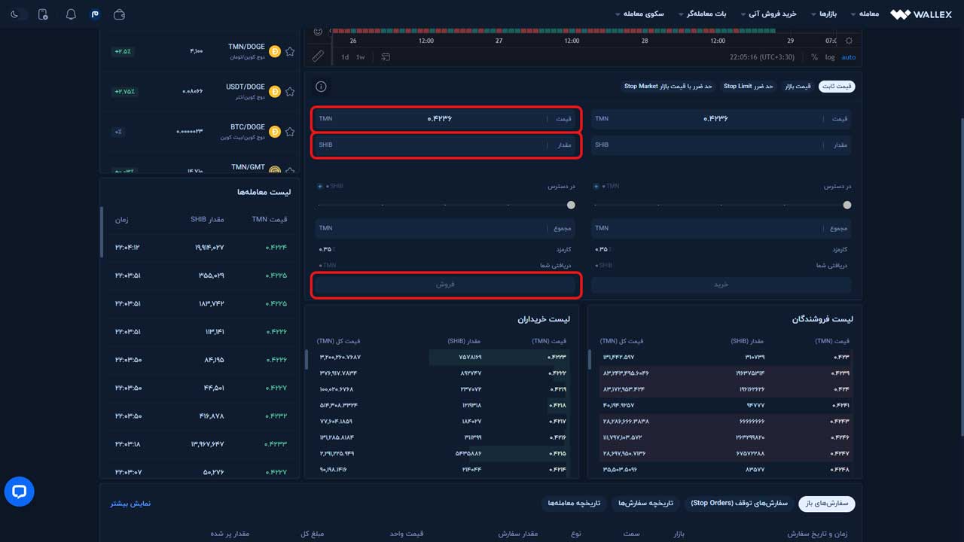Click trade row with amount ۳۵۵,۰۲۹
Screen dimensions: 964x542
200,276
